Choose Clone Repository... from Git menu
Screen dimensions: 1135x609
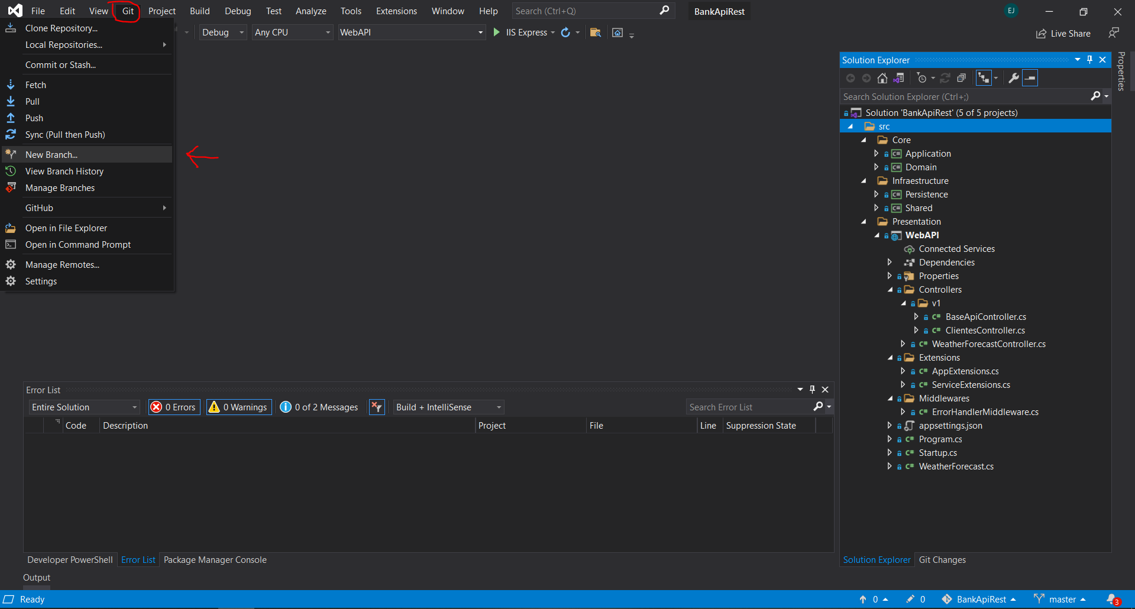(88, 28)
